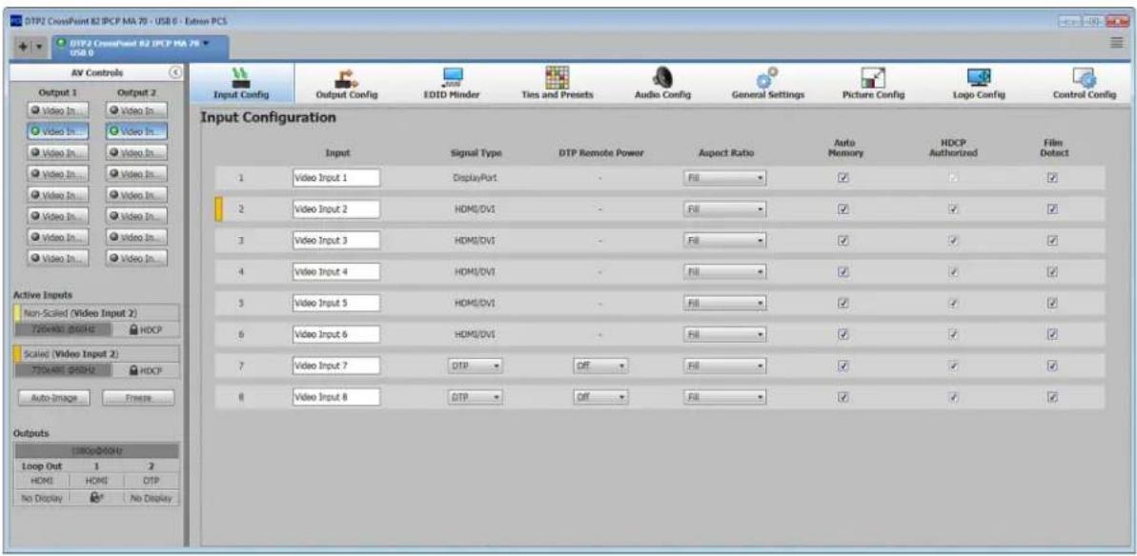
Task: Toggle Film Detect for Video Input 4
Action: point(1052,272)
